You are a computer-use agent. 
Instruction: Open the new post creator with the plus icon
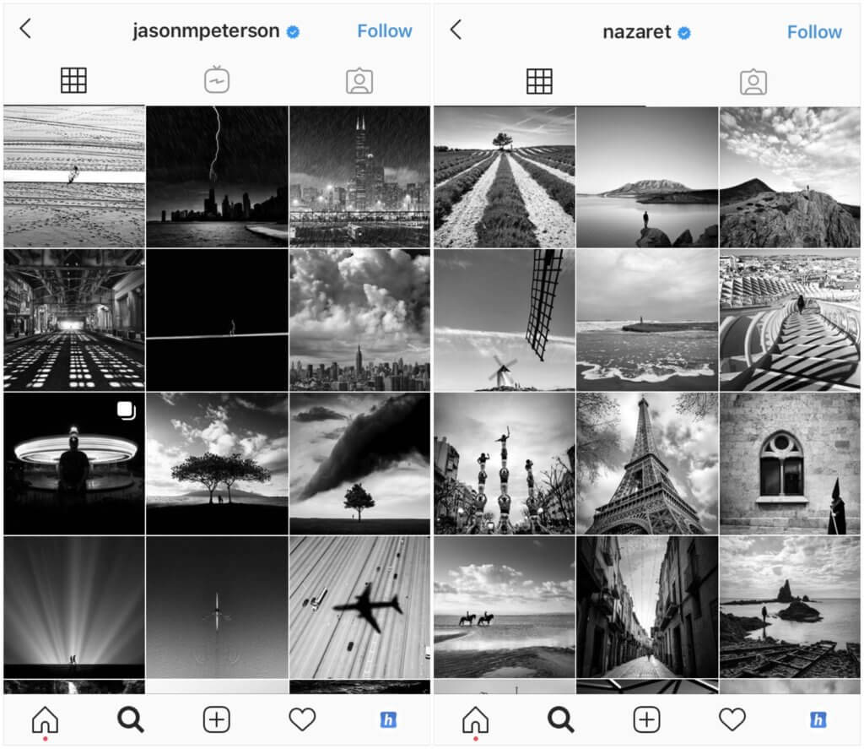(x=218, y=719)
